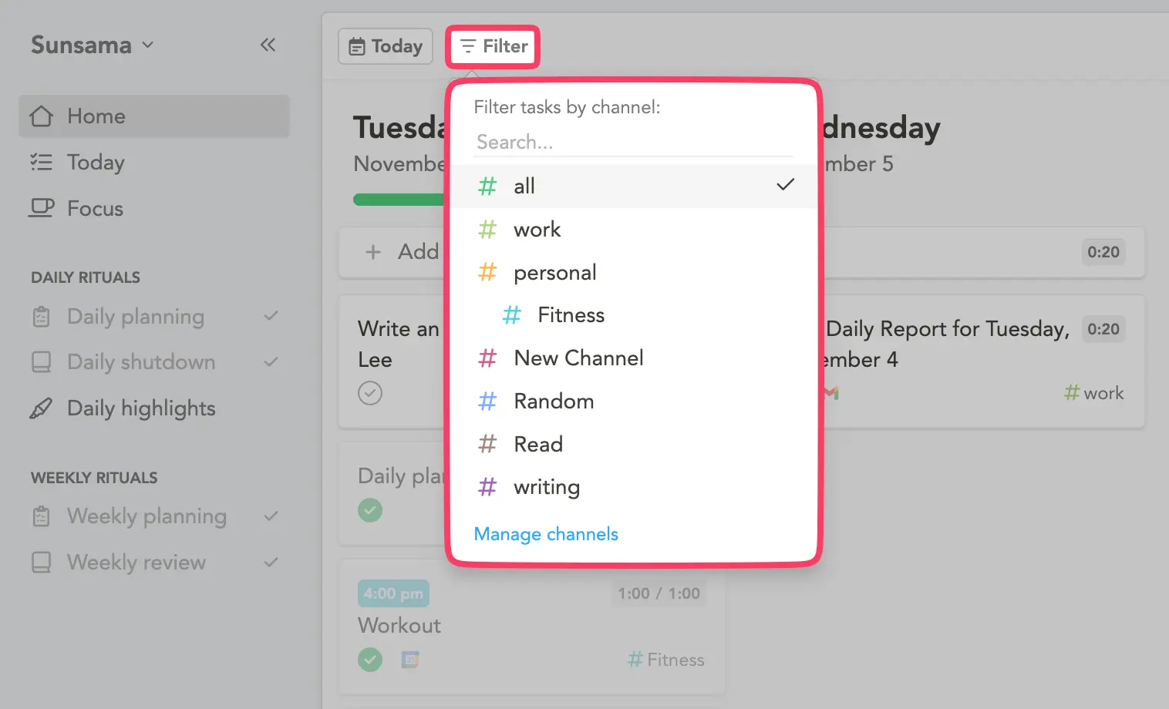
Task: Click the Google Calendar icon under Workout task
Action: [409, 660]
